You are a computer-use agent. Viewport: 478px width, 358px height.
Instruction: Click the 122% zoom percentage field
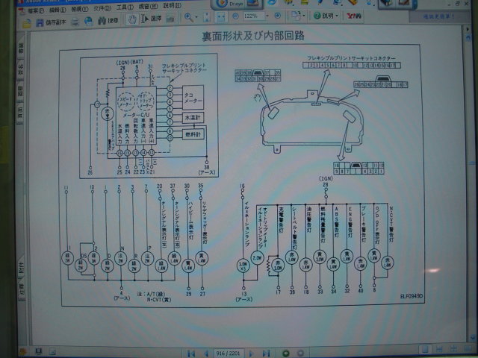pos(252,16)
